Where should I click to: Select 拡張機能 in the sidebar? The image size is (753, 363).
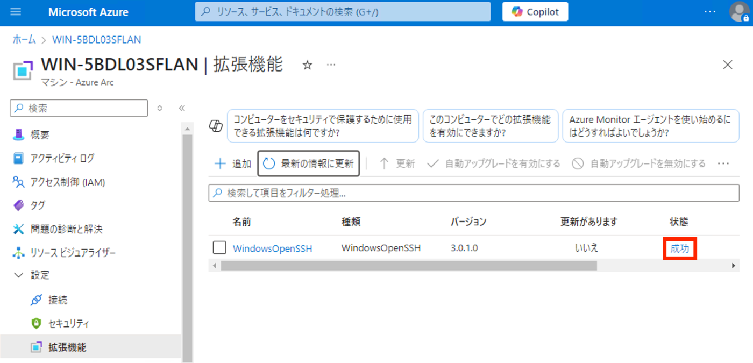[x=91, y=347]
